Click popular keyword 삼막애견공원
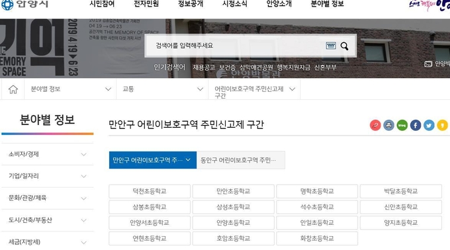Image resolution: width=450 pixels, height=250 pixels. coord(256,67)
